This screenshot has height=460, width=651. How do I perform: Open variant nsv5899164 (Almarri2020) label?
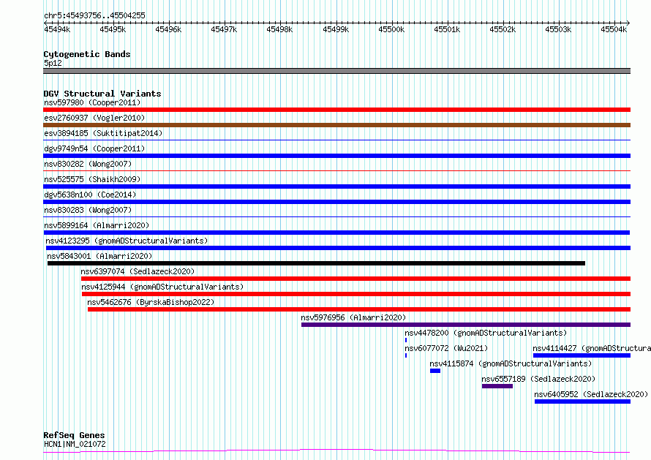(x=97, y=225)
